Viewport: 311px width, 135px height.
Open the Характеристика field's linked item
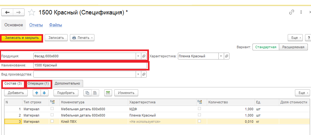pyautogui.click(x=227, y=56)
